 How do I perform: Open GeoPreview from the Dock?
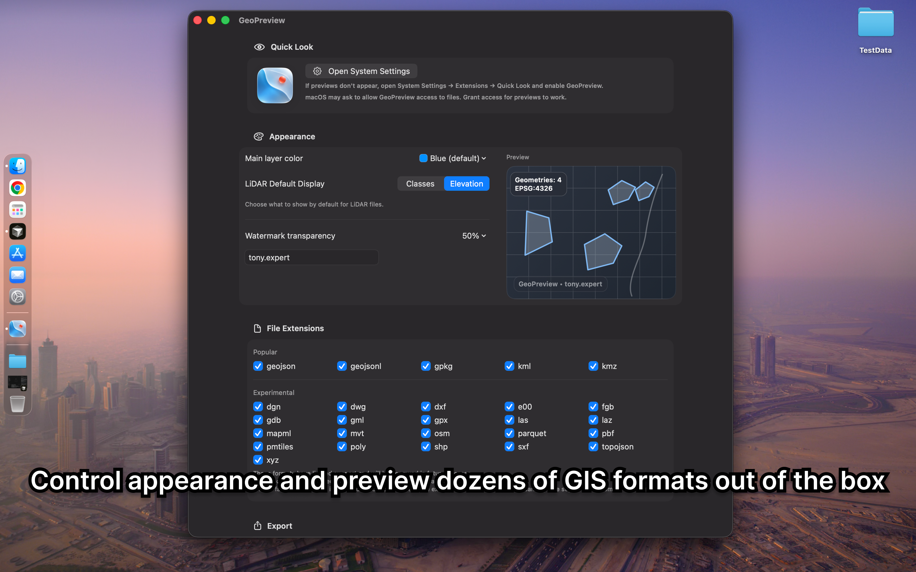click(17, 329)
